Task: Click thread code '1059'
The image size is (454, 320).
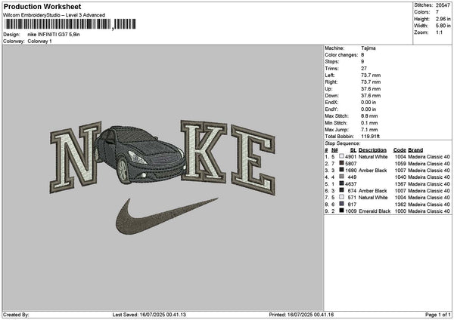Action: pyautogui.click(x=400, y=164)
